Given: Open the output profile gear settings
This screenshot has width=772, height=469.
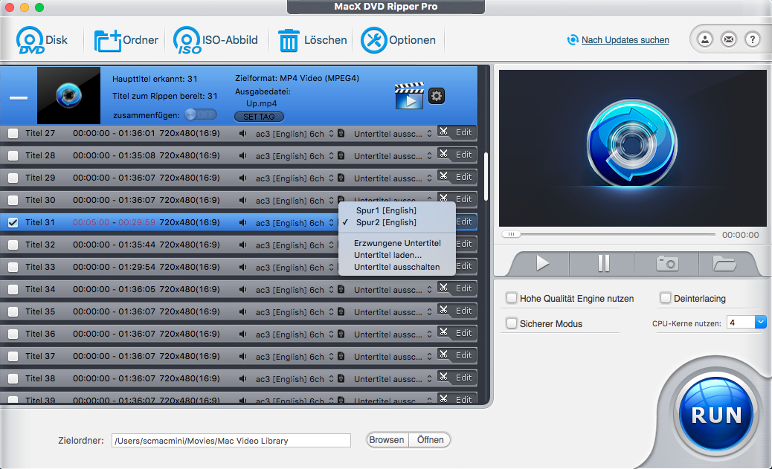Looking at the screenshot, I should pyautogui.click(x=437, y=95).
